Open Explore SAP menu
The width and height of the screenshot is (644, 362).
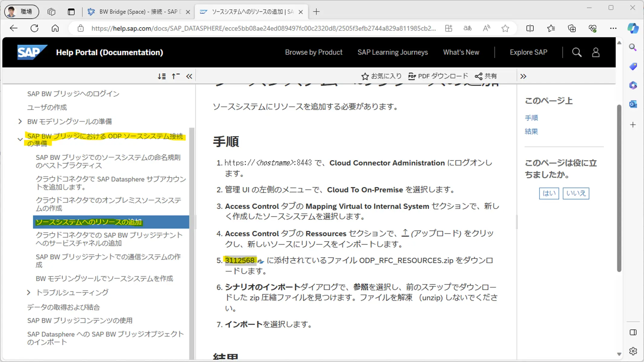528,52
